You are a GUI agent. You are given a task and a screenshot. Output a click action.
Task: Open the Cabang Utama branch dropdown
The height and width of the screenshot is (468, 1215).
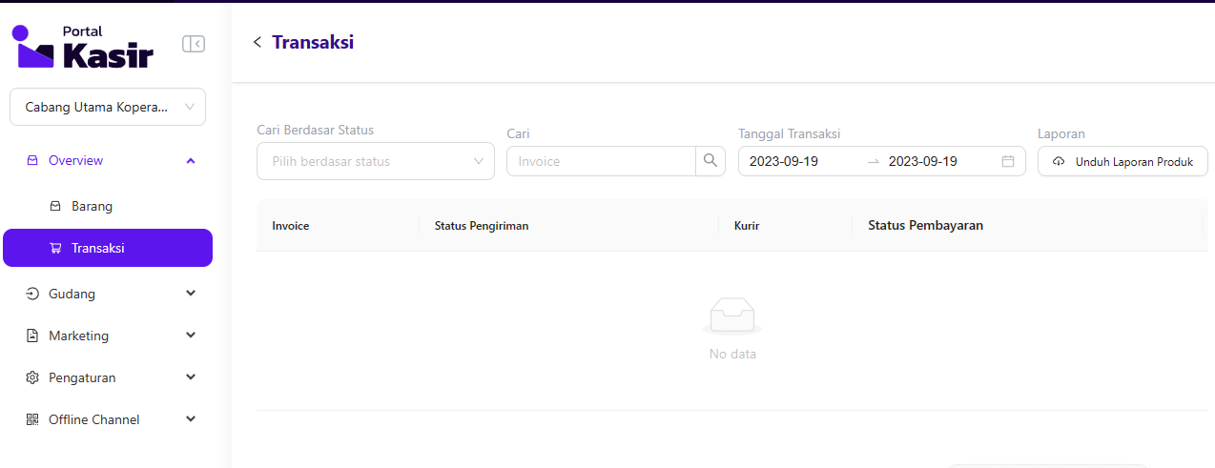tap(108, 107)
